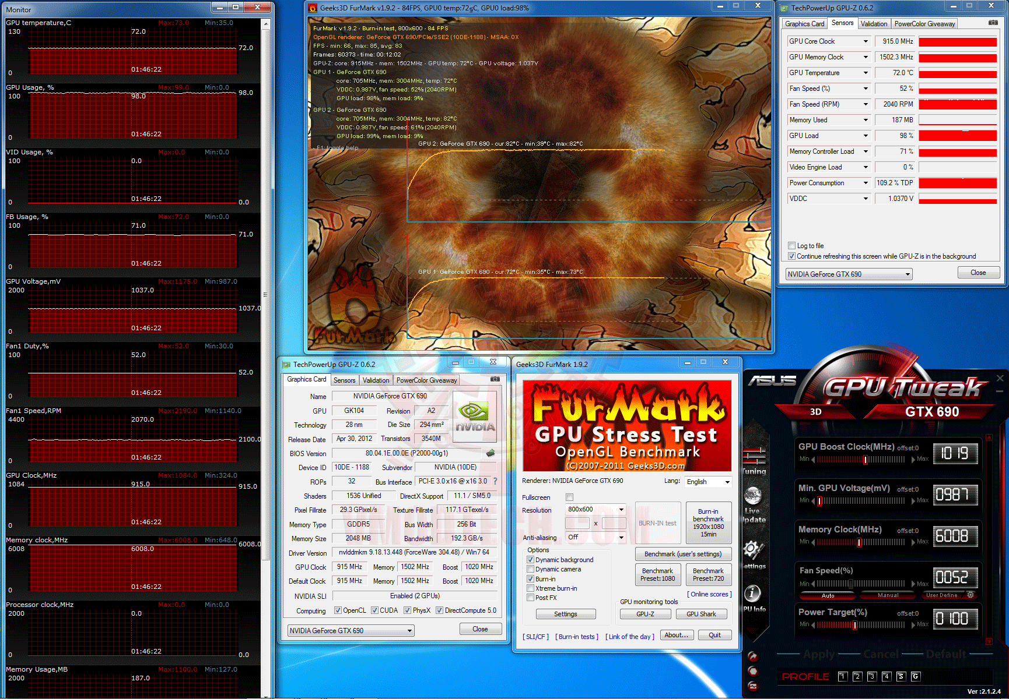1009x699 pixels.
Task: Select profile slot 2 in GPU Tweak
Action: 857,676
